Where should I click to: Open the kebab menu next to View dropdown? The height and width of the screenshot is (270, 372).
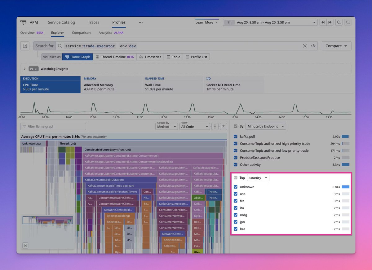click(x=215, y=126)
